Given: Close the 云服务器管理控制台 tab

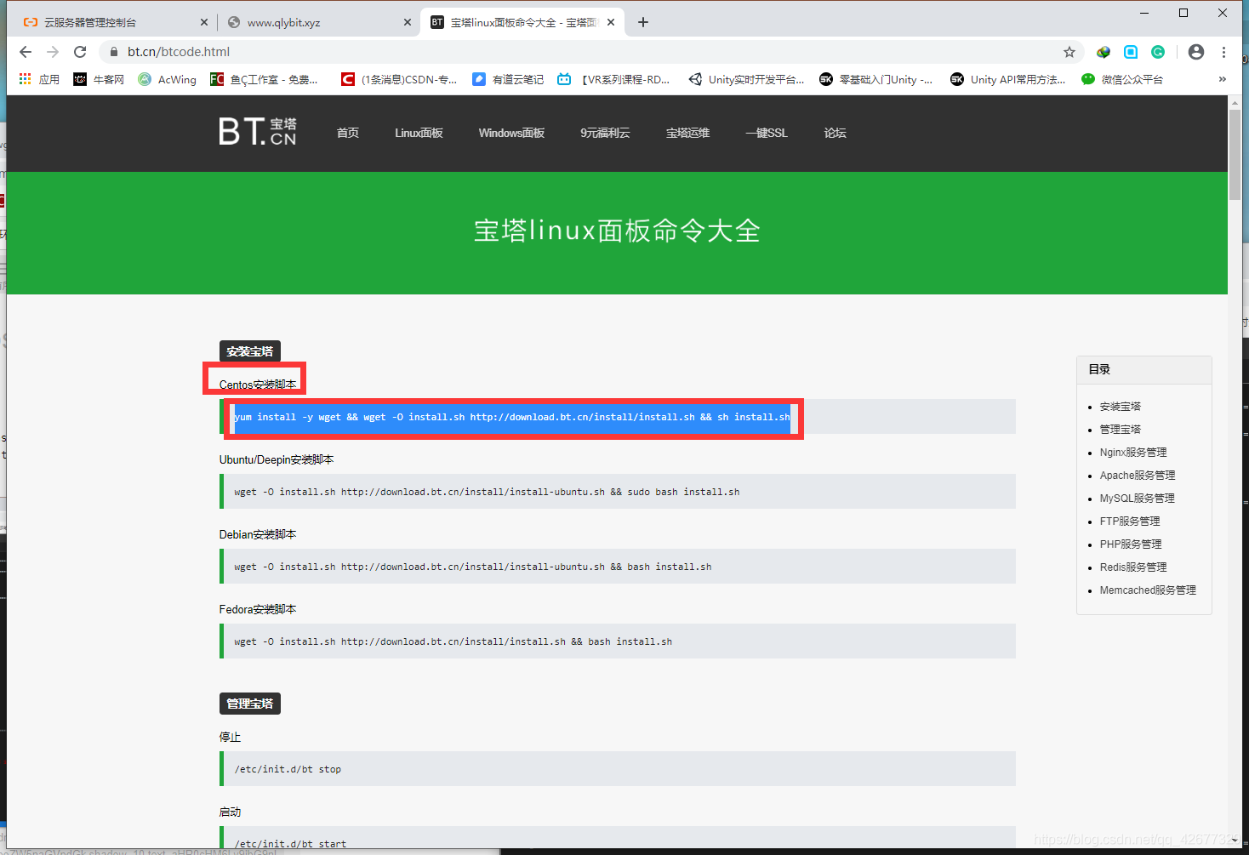Looking at the screenshot, I should click(x=203, y=22).
